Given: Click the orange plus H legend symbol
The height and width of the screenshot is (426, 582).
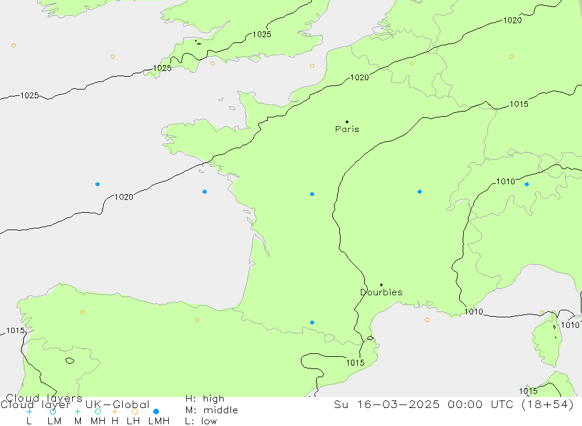Looking at the screenshot, I should point(115,411).
